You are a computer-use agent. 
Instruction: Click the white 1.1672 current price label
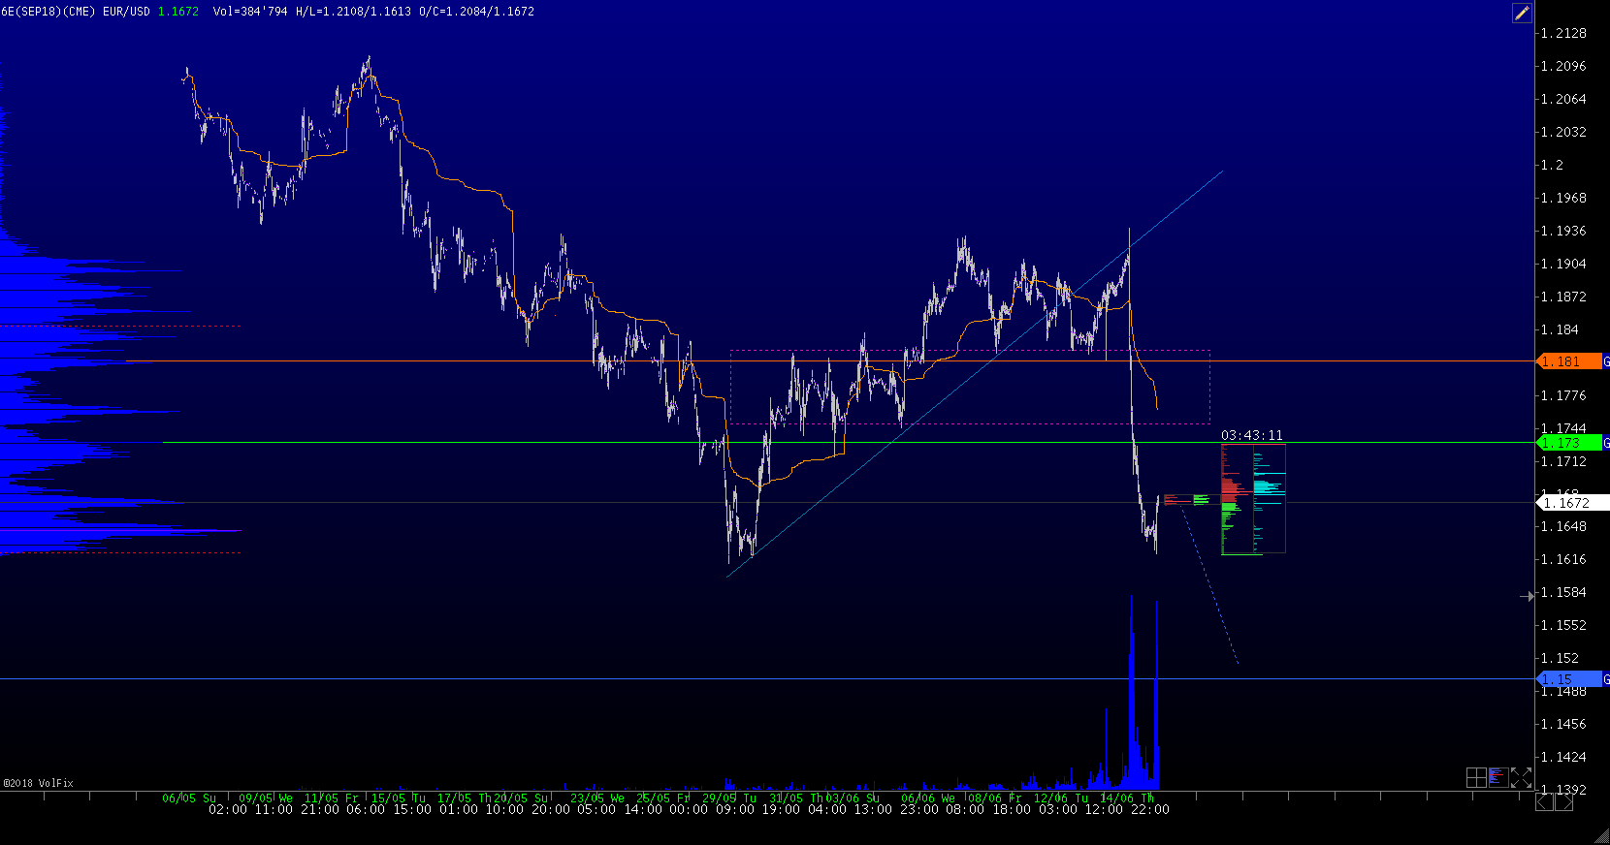(x=1571, y=503)
